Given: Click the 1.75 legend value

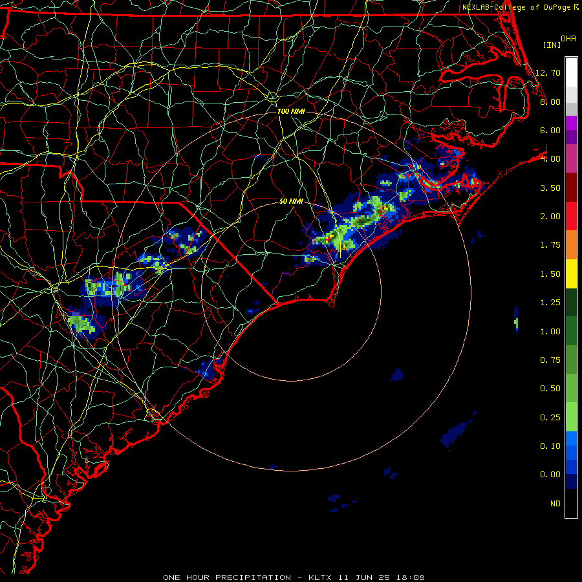Looking at the screenshot, I should pyautogui.click(x=550, y=245).
